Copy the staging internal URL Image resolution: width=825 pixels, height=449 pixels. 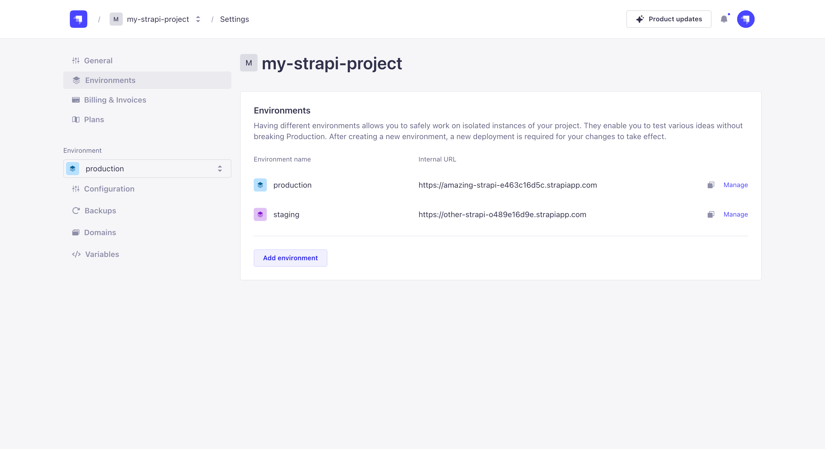coord(711,215)
